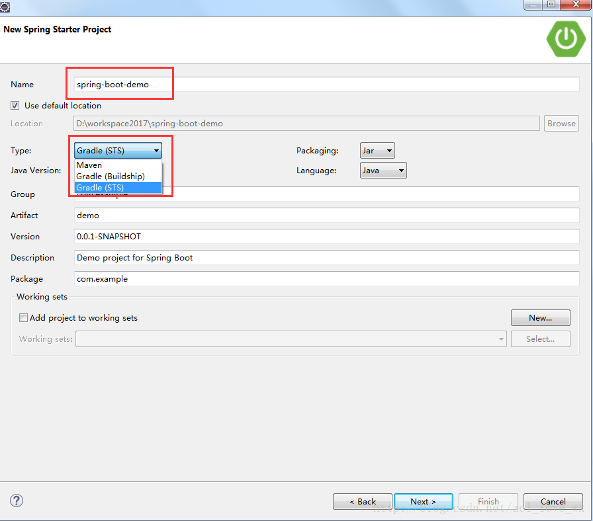Viewport: 593px width, 521px height.
Task: Click the Browse location button
Action: pyautogui.click(x=561, y=124)
